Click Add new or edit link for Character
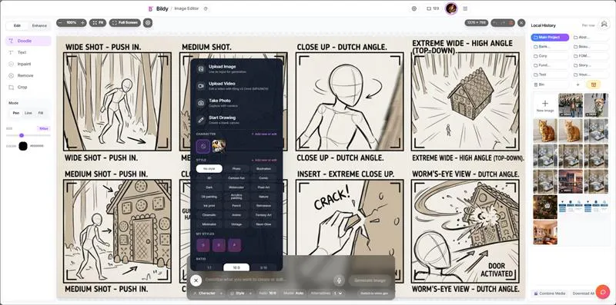The image size is (616, 305). pyautogui.click(x=263, y=134)
